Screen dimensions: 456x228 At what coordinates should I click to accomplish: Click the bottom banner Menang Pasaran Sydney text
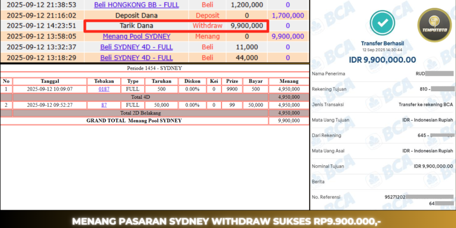point(226,222)
